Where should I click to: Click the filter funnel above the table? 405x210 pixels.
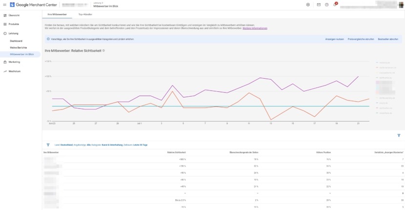[x=48, y=145]
